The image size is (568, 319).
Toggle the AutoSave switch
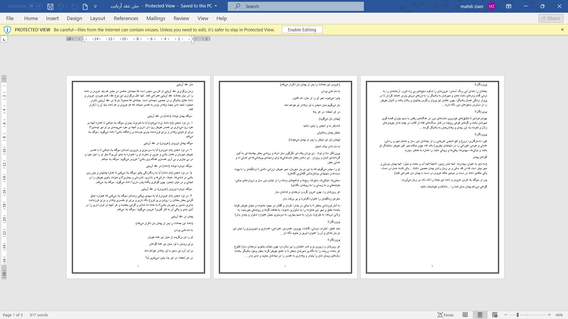tap(35, 6)
